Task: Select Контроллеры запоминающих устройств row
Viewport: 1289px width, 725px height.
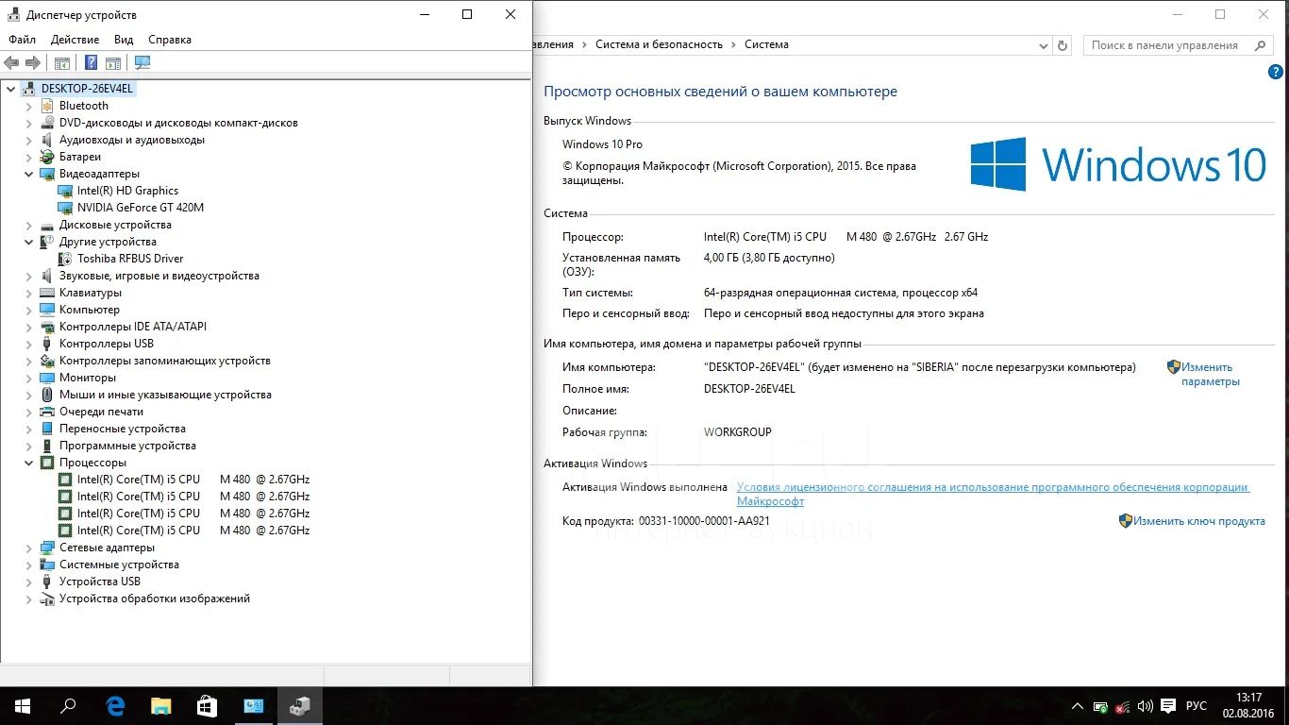Action: coord(165,361)
